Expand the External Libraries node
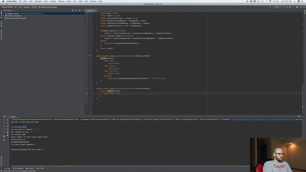This screenshot has height=172, width=306. (x=3, y=16)
